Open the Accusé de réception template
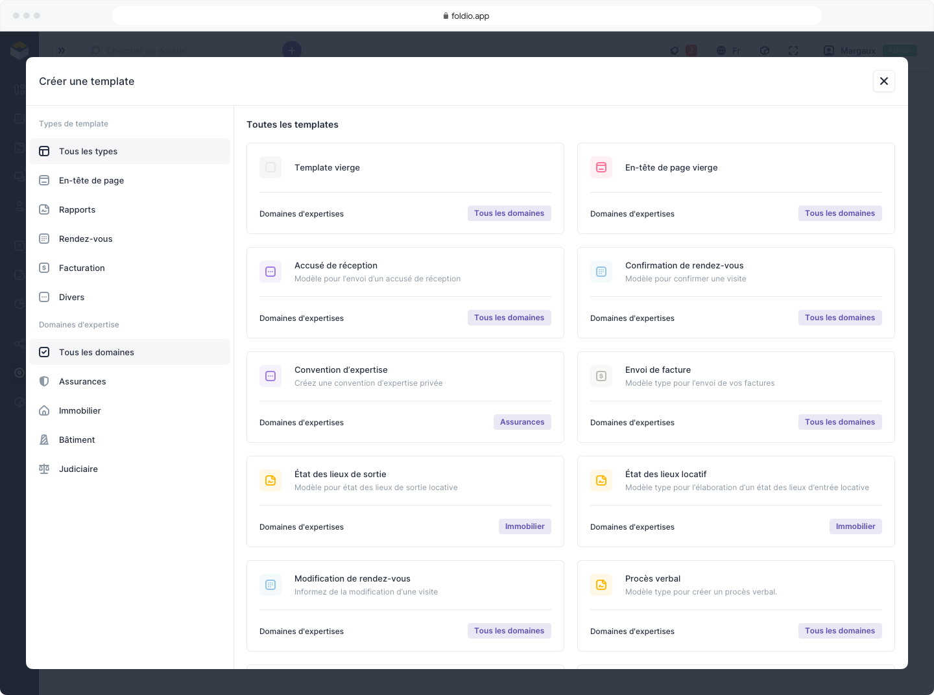This screenshot has height=695, width=934. [405, 292]
